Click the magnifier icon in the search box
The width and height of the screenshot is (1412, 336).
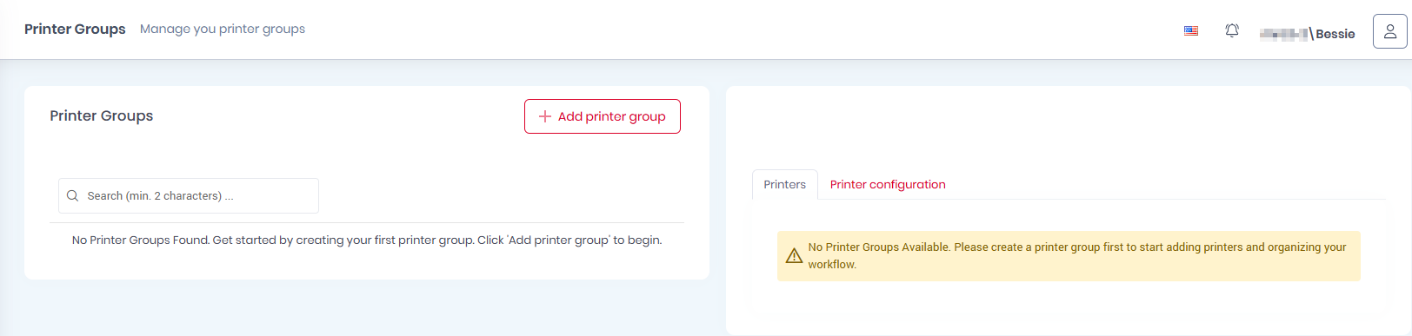pos(73,196)
